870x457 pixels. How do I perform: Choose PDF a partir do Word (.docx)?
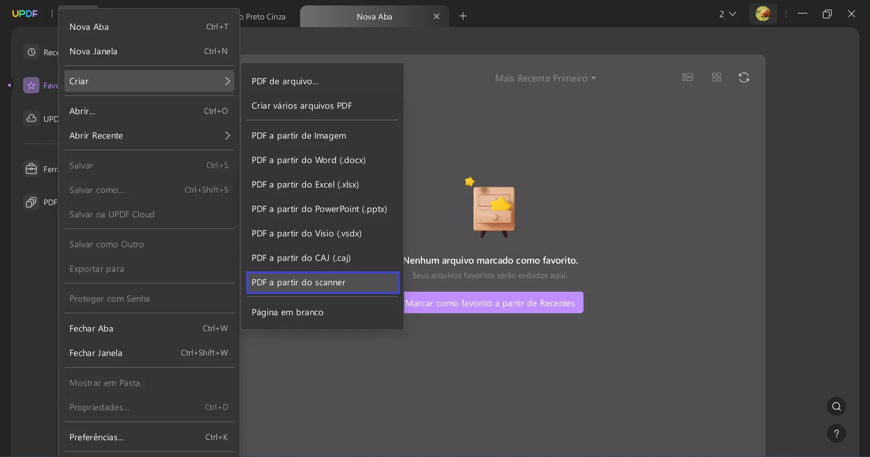(322, 160)
